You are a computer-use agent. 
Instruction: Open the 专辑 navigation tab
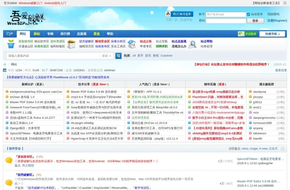pyautogui.click(x=50, y=34)
